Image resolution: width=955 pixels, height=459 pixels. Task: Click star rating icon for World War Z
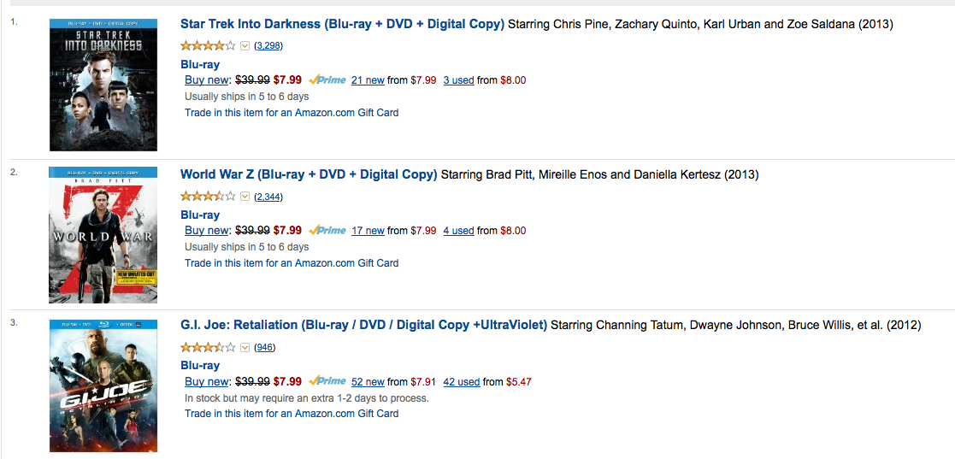208,196
